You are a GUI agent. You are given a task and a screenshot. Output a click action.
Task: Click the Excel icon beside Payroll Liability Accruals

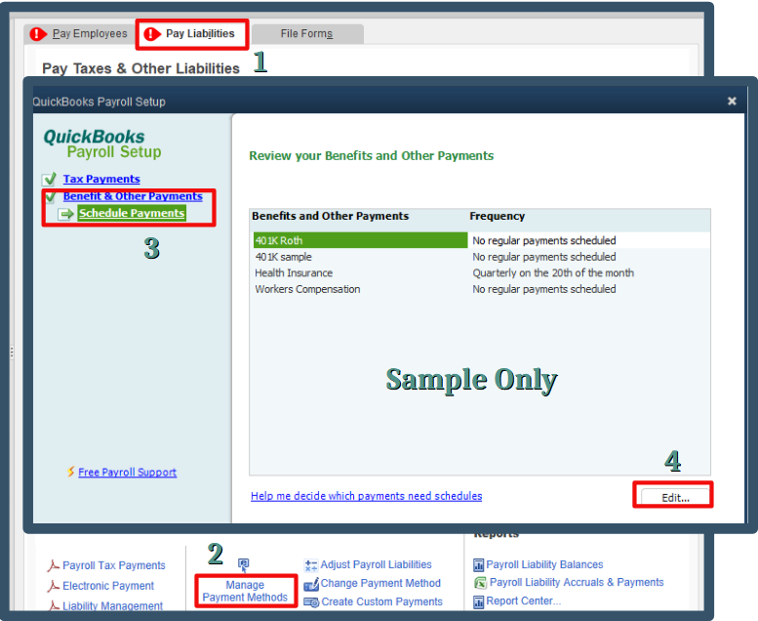[480, 583]
